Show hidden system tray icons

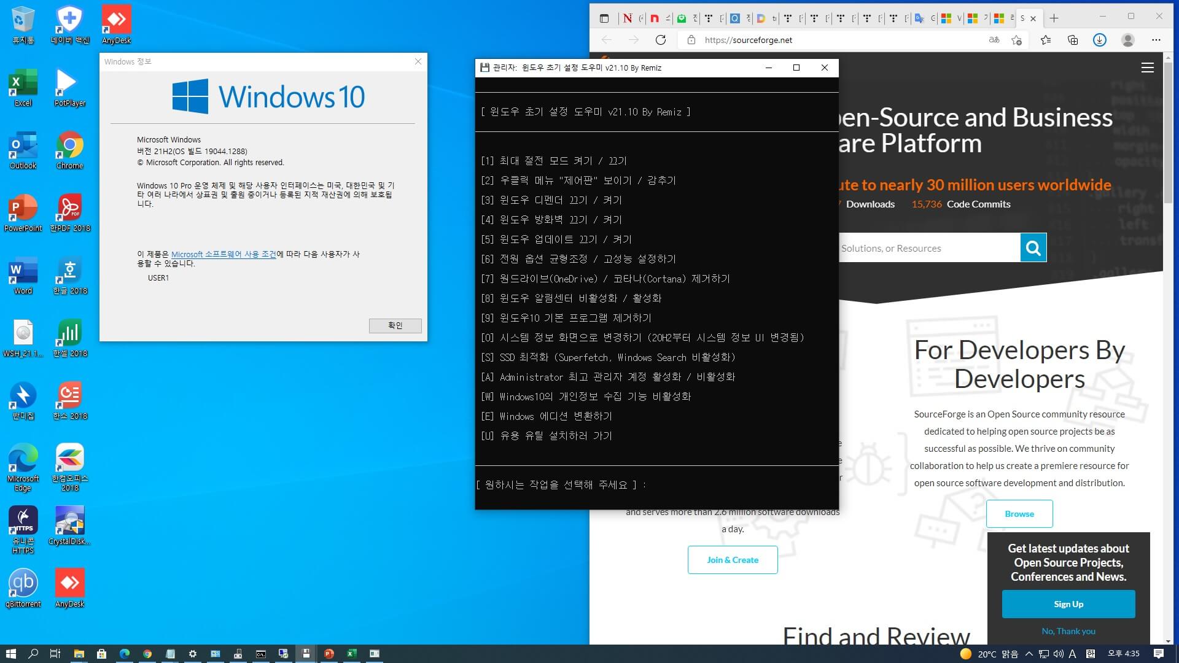tap(1029, 654)
